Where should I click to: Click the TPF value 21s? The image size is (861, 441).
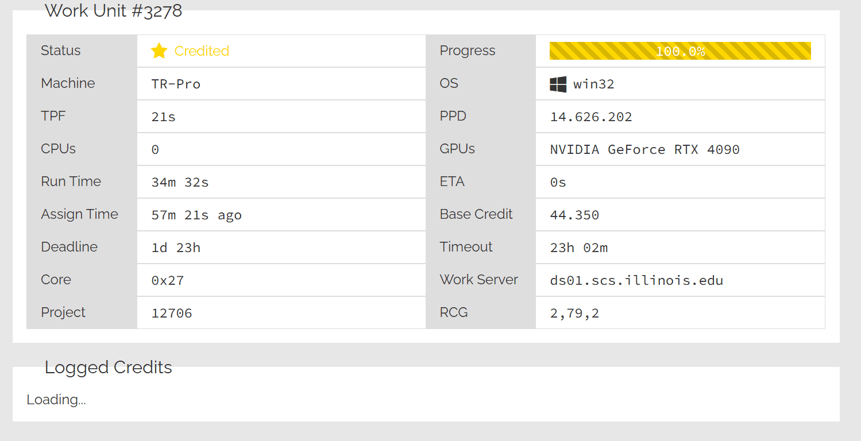pyautogui.click(x=163, y=117)
